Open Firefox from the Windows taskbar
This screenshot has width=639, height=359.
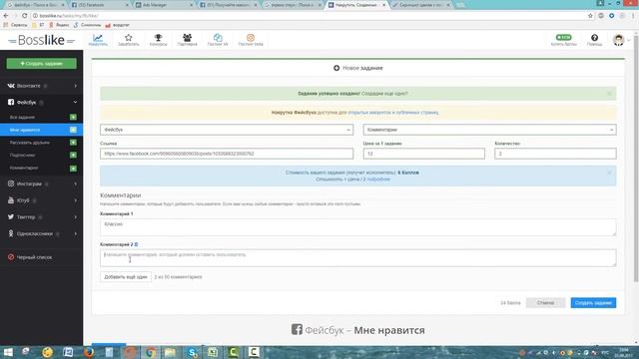coord(89,352)
